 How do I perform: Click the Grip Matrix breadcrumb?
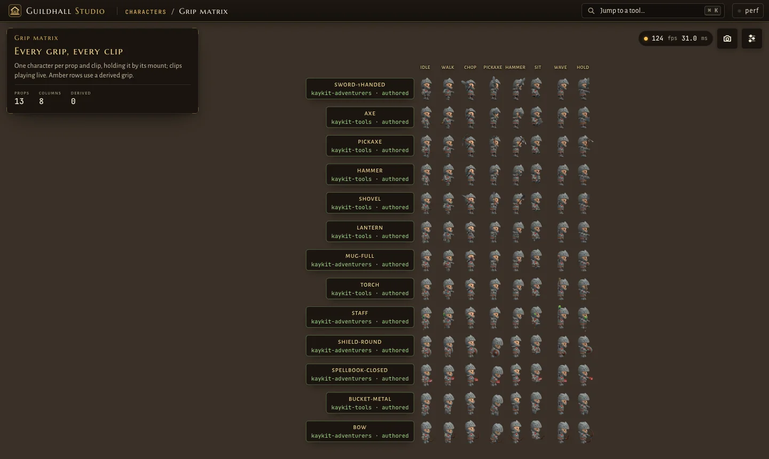coord(203,11)
